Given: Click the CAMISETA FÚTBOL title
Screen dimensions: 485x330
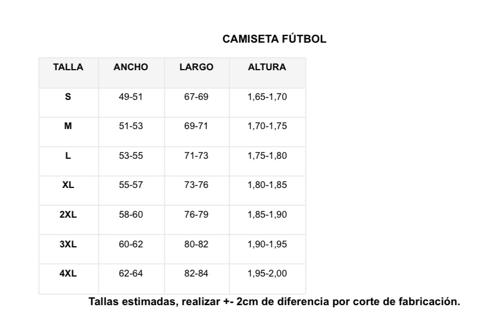Looking at the screenshot, I should tap(274, 39).
